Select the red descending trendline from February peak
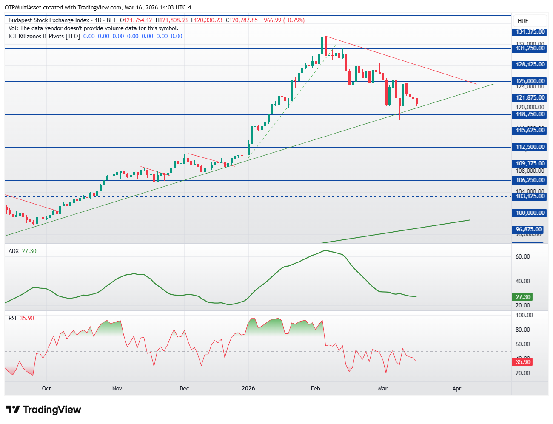553x424 pixels. 400,60
